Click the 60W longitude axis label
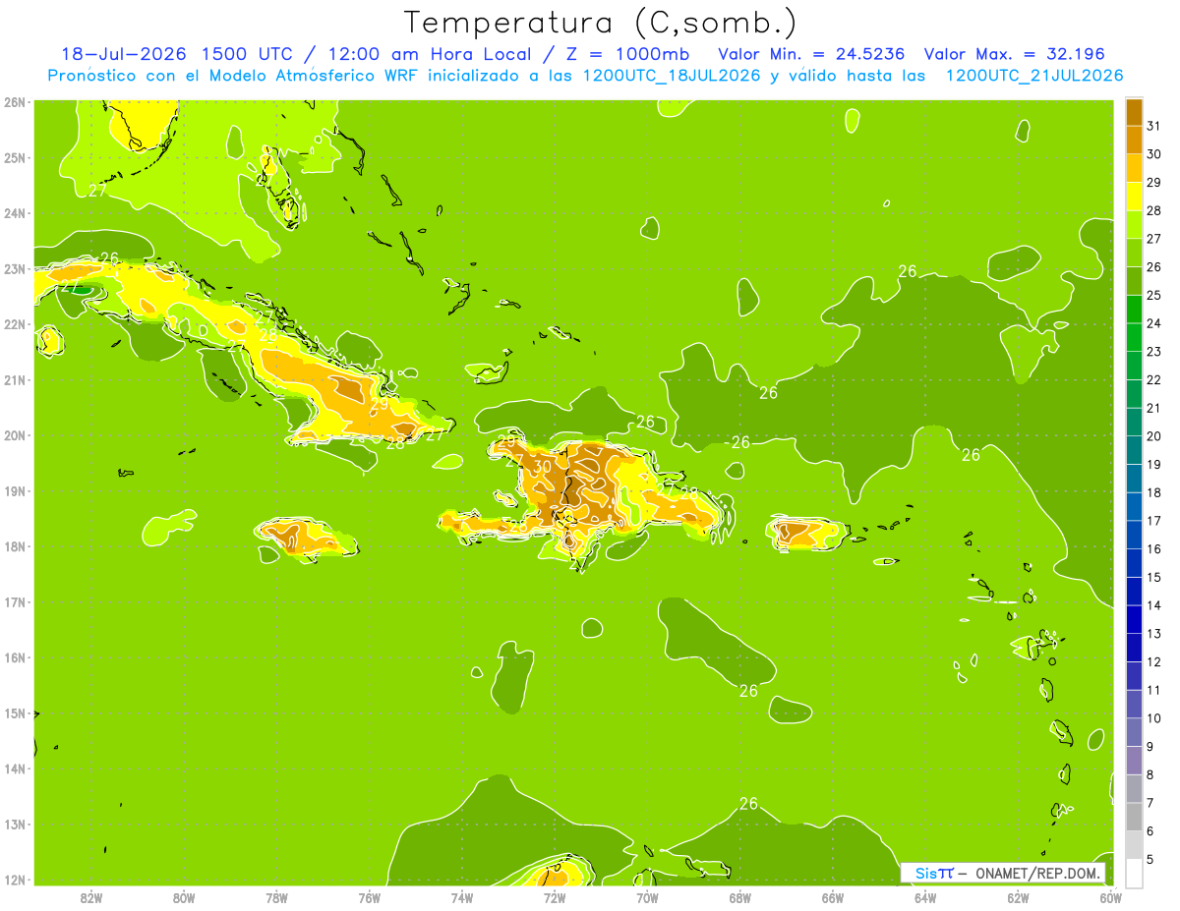The image size is (1180, 911). pos(1110,897)
